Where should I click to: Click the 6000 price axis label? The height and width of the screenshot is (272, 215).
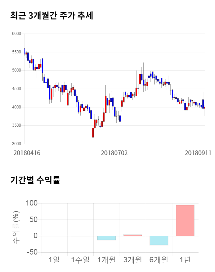(x=16, y=34)
